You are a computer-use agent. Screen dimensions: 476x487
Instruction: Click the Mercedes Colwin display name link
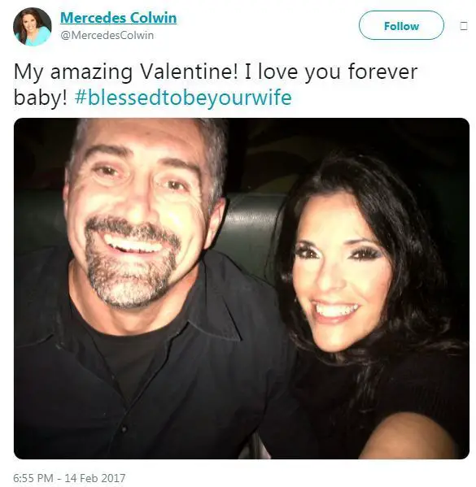[119, 17]
